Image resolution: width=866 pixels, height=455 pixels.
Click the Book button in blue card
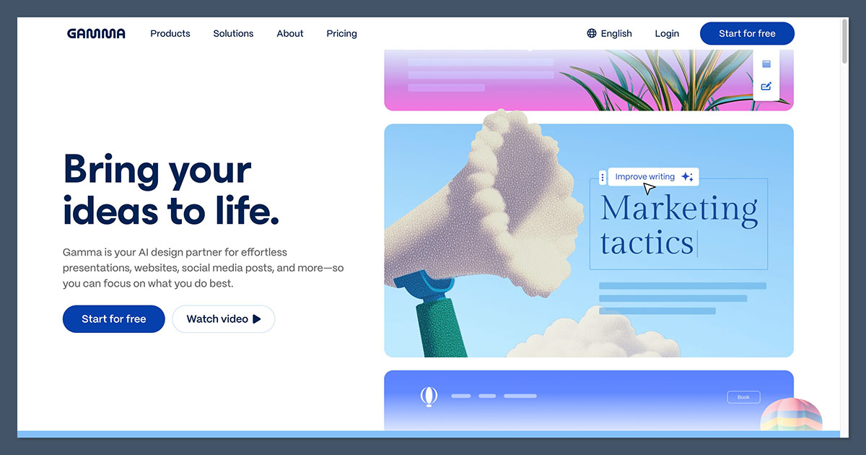(x=743, y=396)
